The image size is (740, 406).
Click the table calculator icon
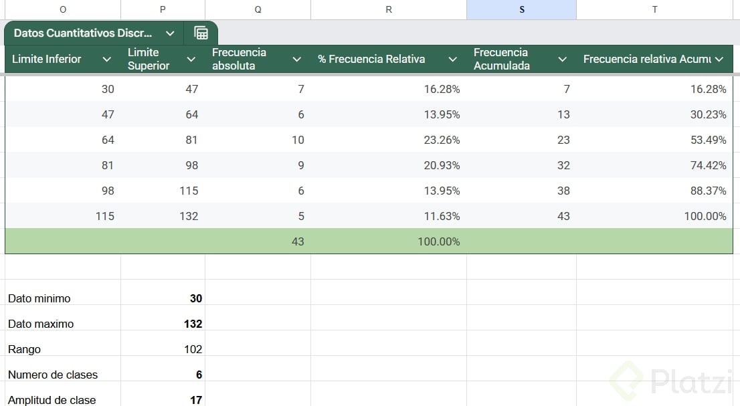point(201,33)
